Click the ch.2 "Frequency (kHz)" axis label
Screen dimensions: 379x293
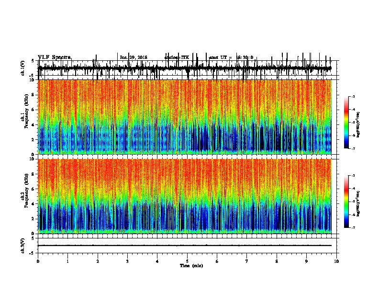click(26, 191)
